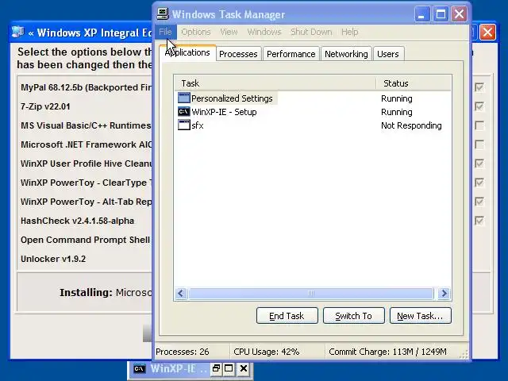Toggle the PowerToy Alt-Tab Replacement checkbox
The height and width of the screenshot is (381, 508).
coord(479,202)
